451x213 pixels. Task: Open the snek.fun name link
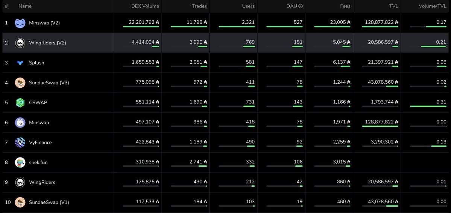coord(38,162)
